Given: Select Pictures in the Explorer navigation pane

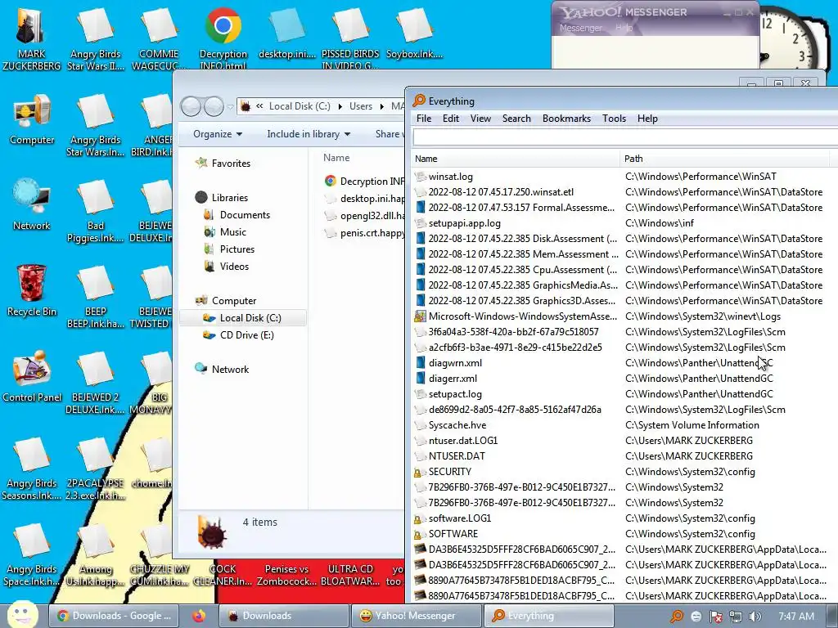Looking at the screenshot, I should [x=237, y=249].
